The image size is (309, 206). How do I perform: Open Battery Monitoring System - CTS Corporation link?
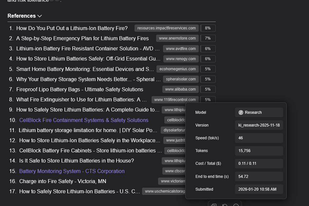pyautogui.click(x=72, y=171)
